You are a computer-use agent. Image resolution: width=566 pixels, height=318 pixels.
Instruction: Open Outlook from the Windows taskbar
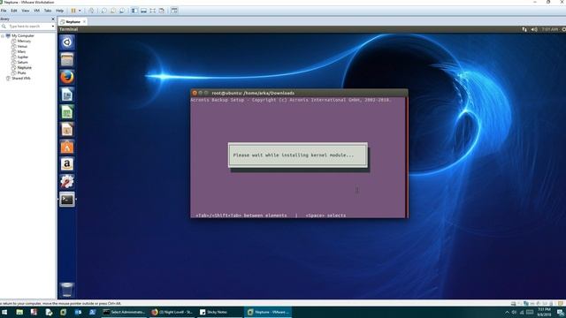(x=78, y=312)
